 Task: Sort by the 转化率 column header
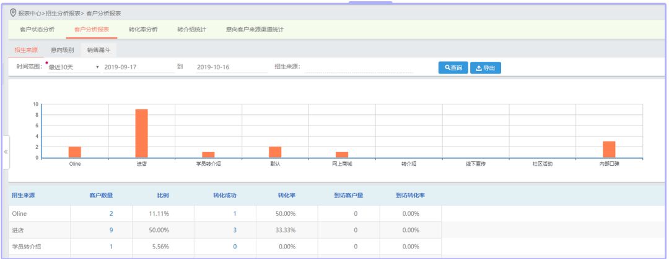285,195
